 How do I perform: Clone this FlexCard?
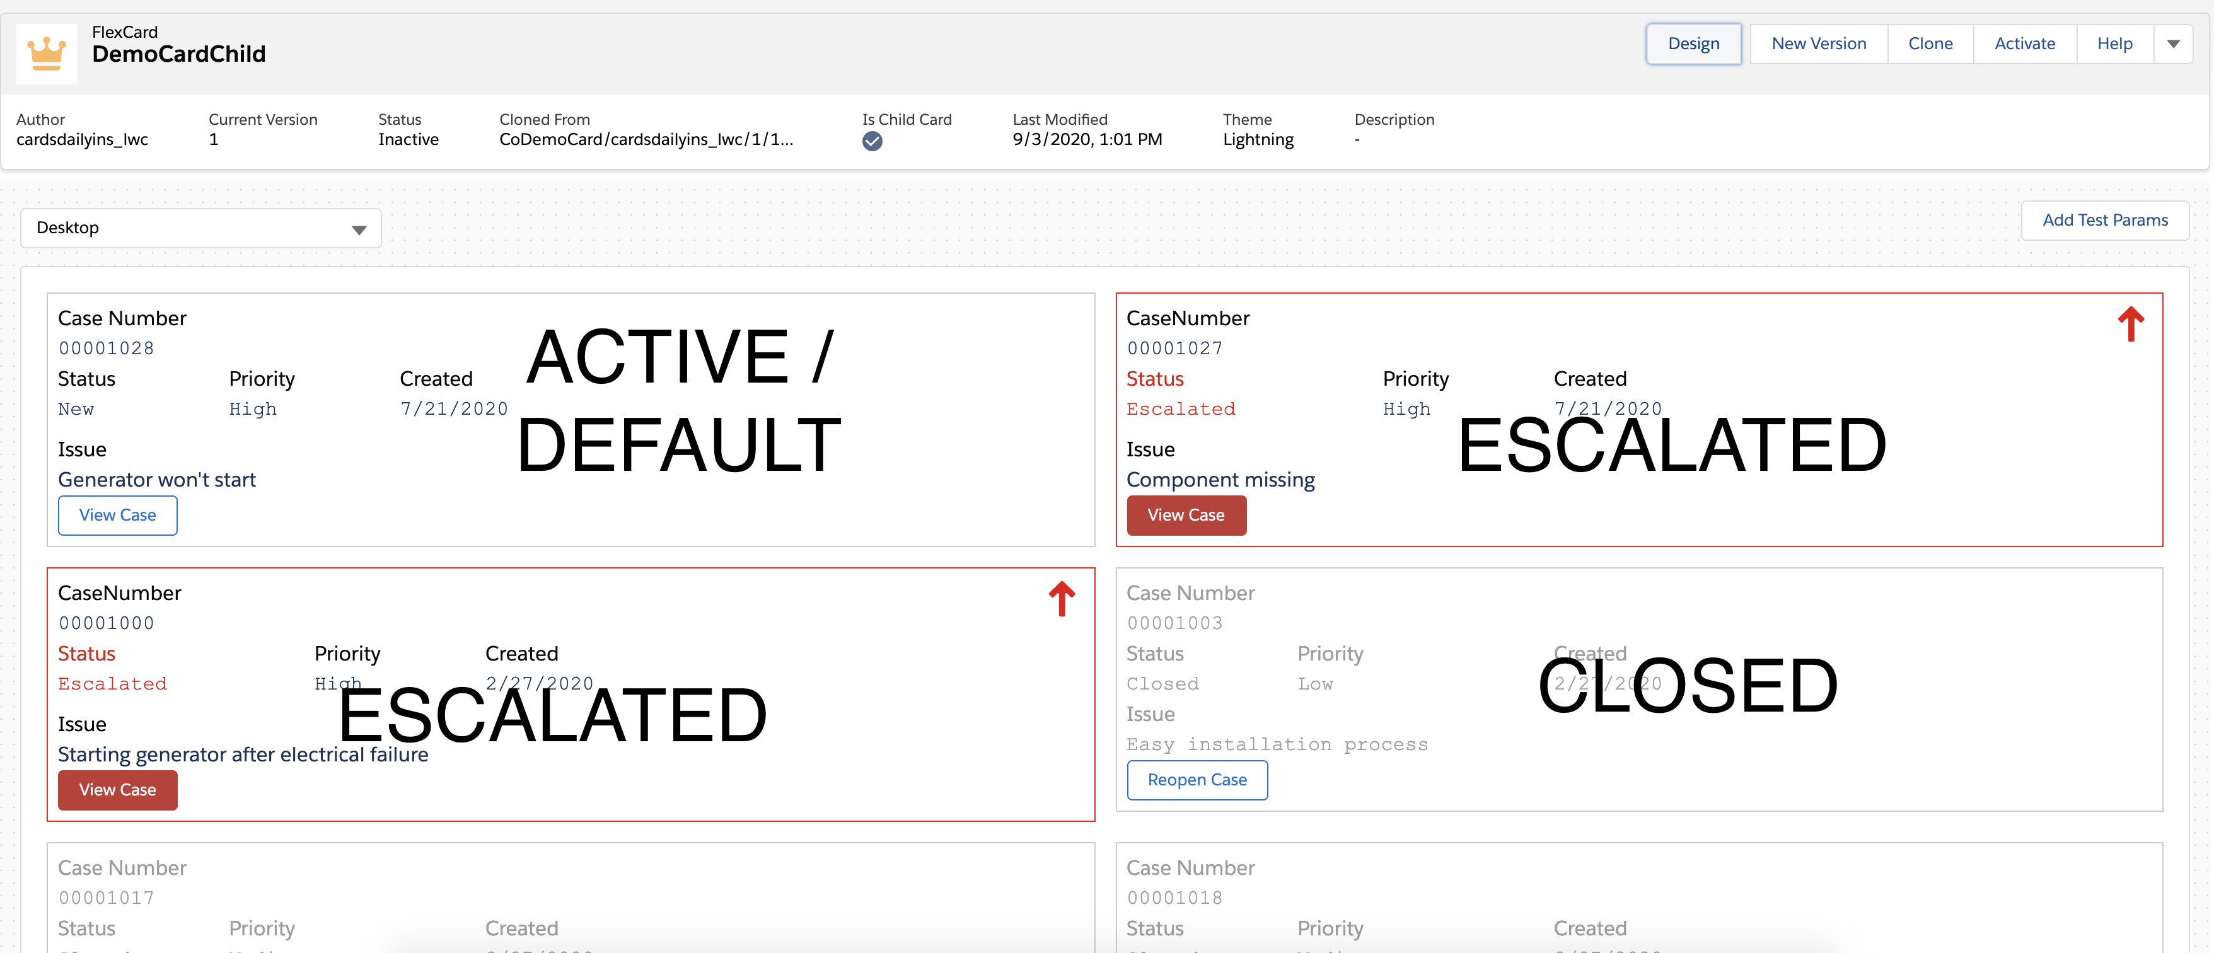point(1930,44)
